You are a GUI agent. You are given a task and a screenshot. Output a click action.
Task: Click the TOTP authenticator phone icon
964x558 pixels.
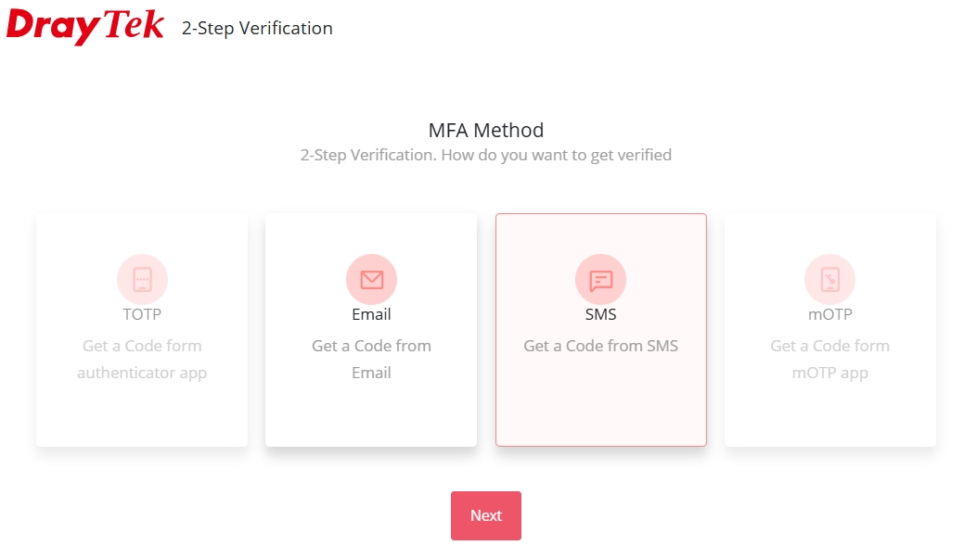[x=142, y=279]
